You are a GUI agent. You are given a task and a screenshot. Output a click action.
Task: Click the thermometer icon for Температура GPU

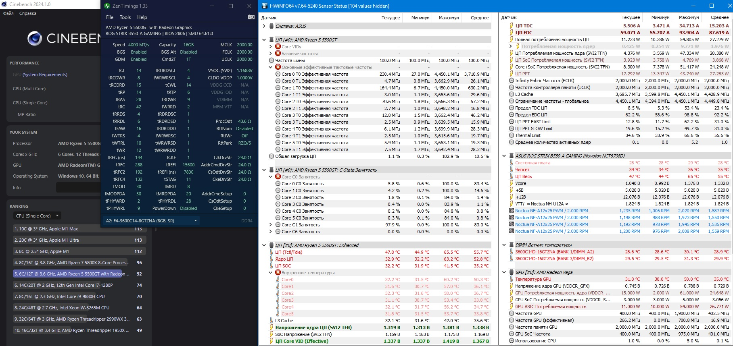(x=512, y=279)
